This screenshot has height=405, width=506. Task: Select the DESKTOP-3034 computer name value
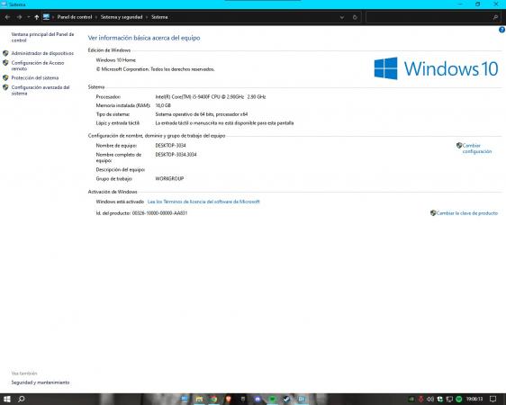(170, 146)
